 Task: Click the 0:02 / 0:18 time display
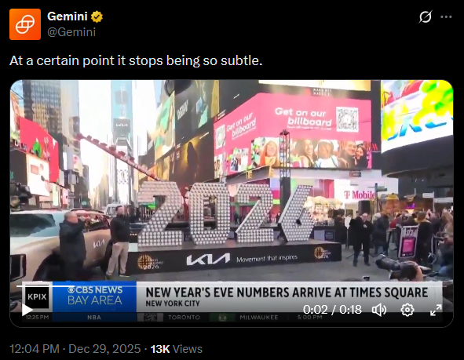(332, 310)
